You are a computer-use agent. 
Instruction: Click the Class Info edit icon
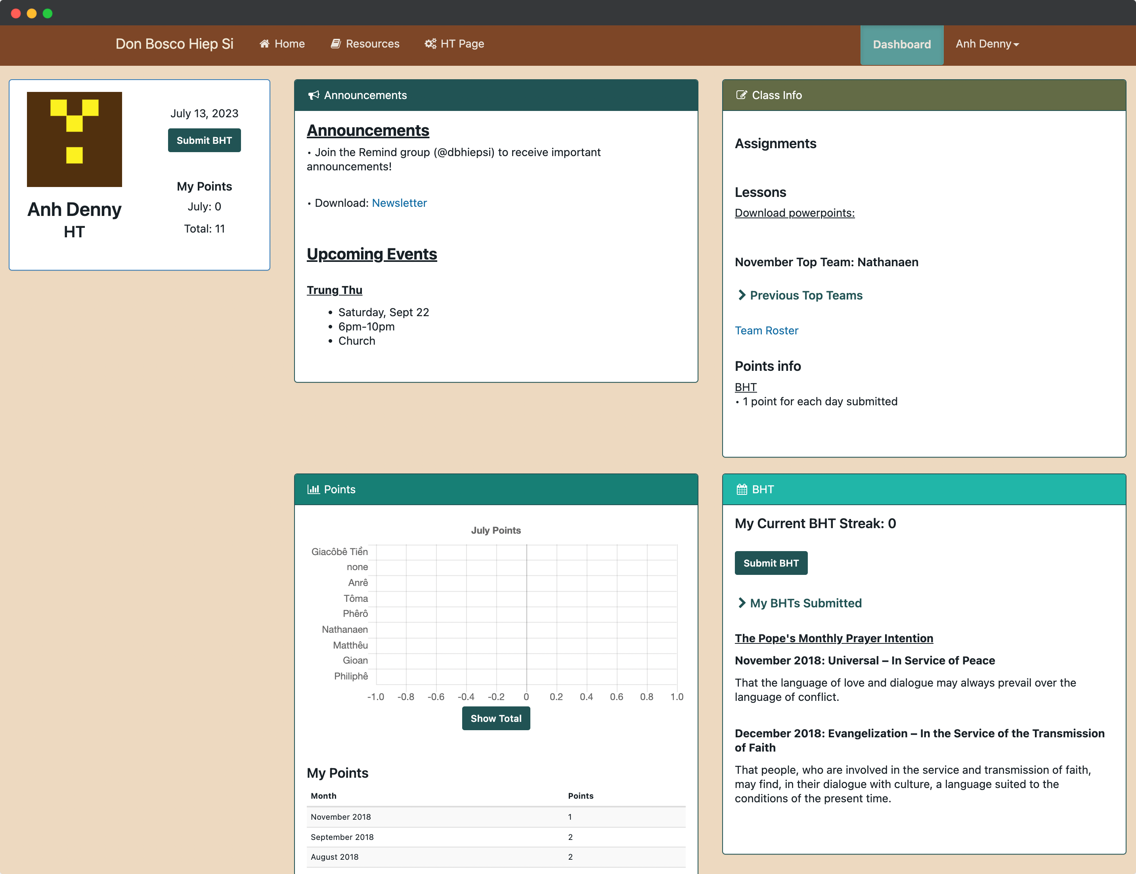point(741,95)
